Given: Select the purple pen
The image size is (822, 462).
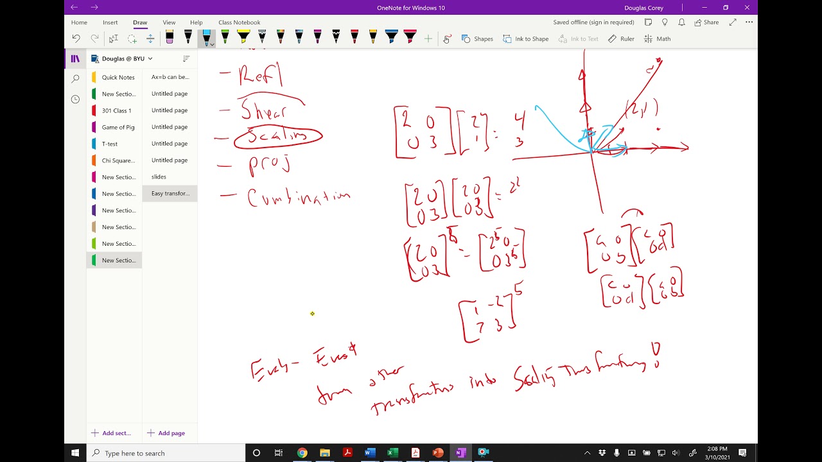Looking at the screenshot, I should click(x=317, y=37).
